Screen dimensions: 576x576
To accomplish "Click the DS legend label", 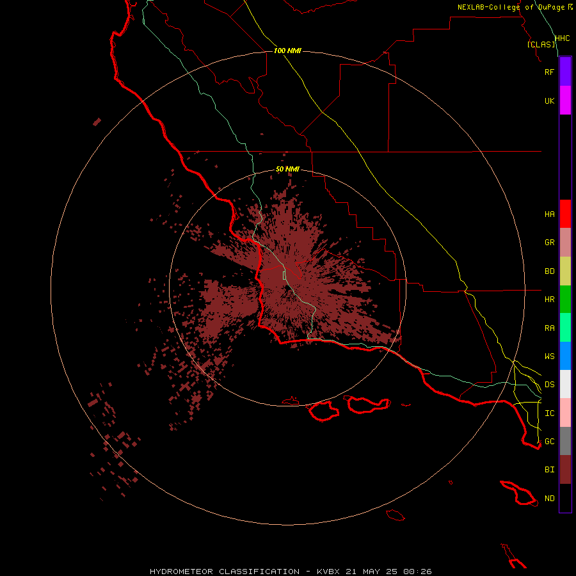I will [549, 385].
